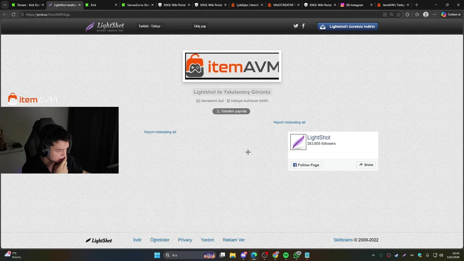
Task: Click the browser back arrow
Action: pyautogui.click(x=5, y=14)
